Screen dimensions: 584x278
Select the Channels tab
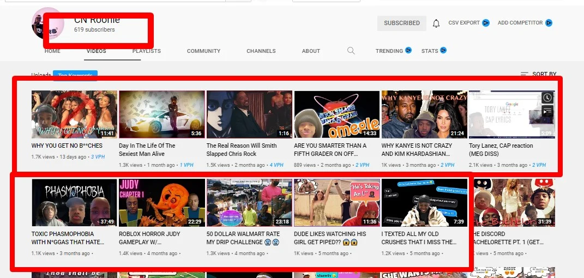pyautogui.click(x=261, y=51)
